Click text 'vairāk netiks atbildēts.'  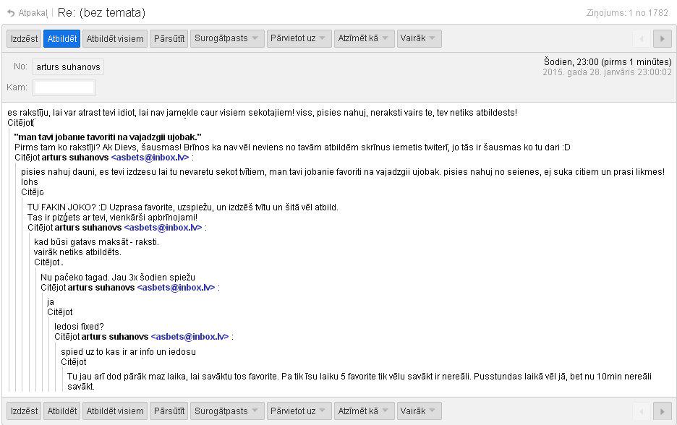[x=77, y=252]
